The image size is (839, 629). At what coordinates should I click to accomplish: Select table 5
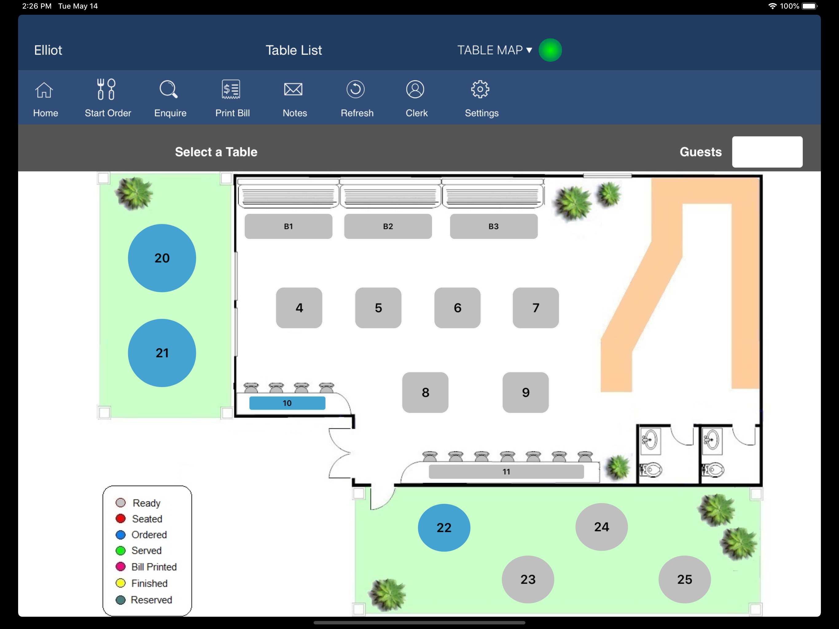378,308
